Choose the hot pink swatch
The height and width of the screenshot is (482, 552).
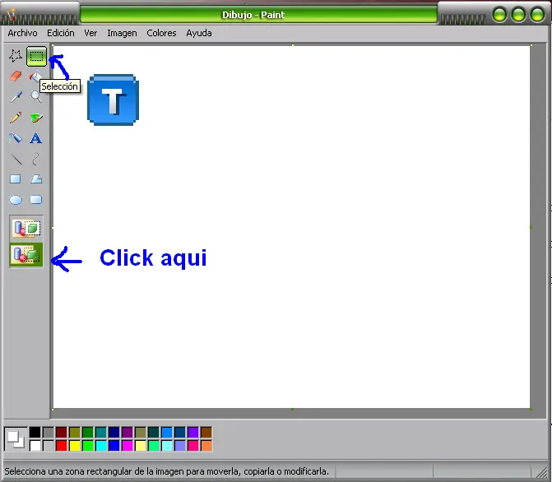(x=193, y=446)
